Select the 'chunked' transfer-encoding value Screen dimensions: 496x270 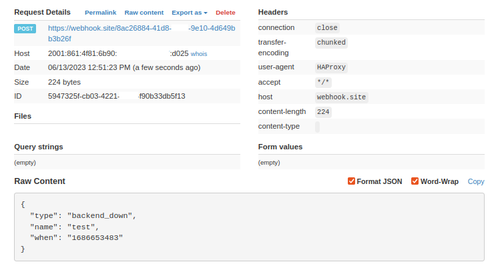[331, 43]
